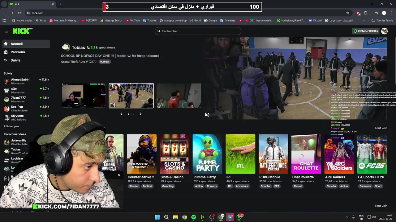Click the humour tag

tap(105, 62)
